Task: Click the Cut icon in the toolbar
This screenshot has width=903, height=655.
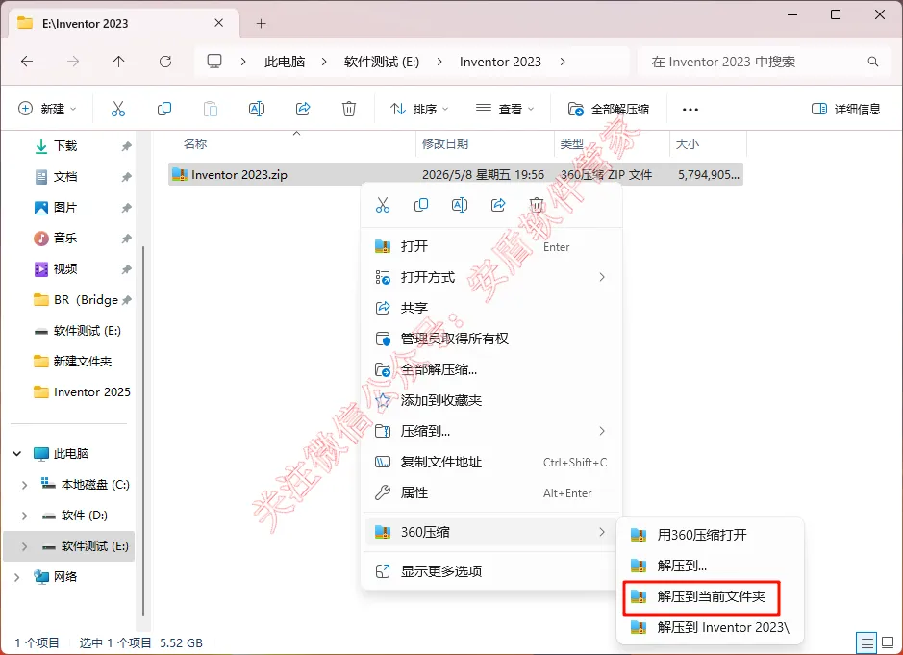Action: coord(118,109)
